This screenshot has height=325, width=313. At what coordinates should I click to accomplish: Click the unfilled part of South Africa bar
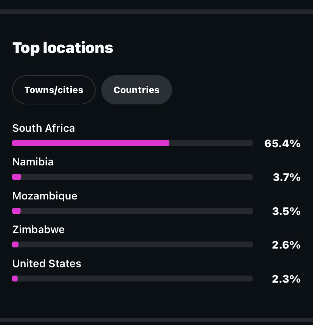pos(211,143)
